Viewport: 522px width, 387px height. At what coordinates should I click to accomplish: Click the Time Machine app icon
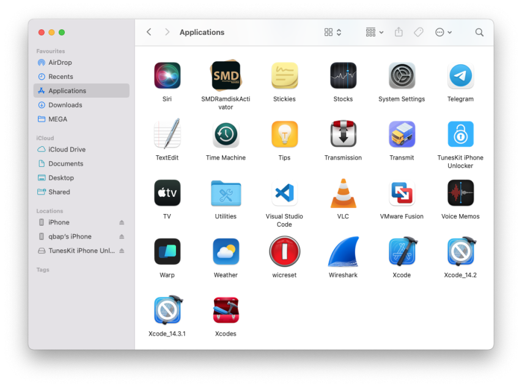226,135
